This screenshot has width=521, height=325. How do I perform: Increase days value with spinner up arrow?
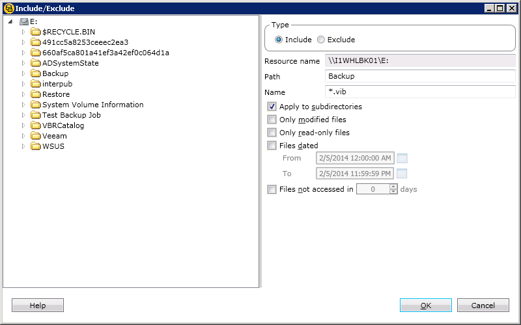pyautogui.click(x=393, y=187)
